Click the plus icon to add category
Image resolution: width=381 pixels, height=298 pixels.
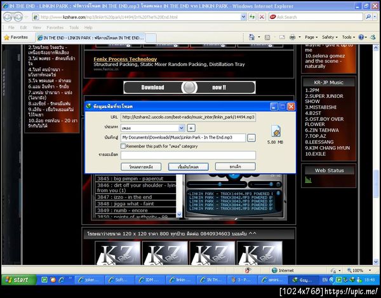tap(191, 128)
